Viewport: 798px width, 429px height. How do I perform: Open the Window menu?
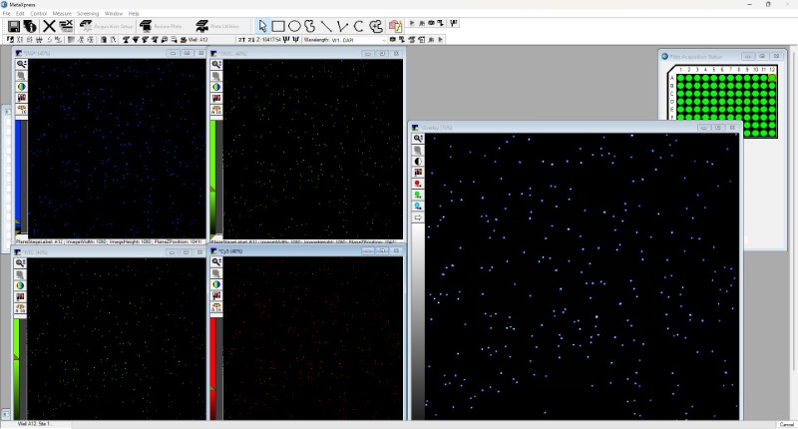(114, 13)
